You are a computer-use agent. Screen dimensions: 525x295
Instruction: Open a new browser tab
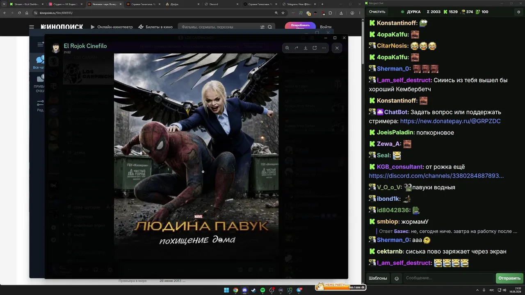tap(322, 4)
